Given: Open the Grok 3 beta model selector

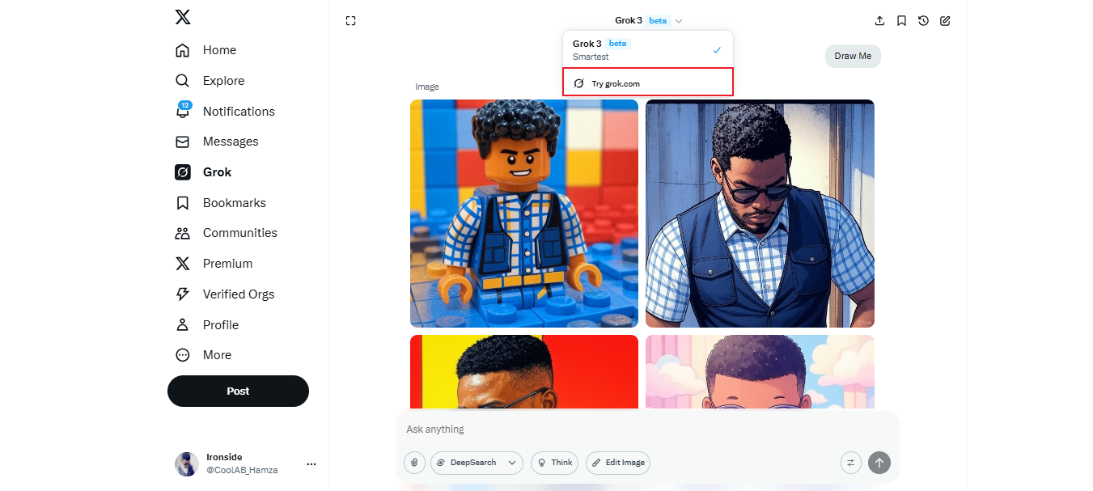Looking at the screenshot, I should click(x=647, y=20).
